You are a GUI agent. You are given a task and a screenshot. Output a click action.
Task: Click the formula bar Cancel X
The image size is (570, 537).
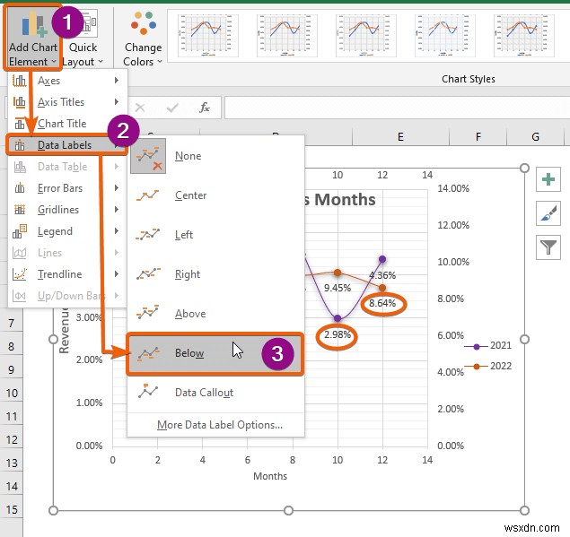(140, 108)
